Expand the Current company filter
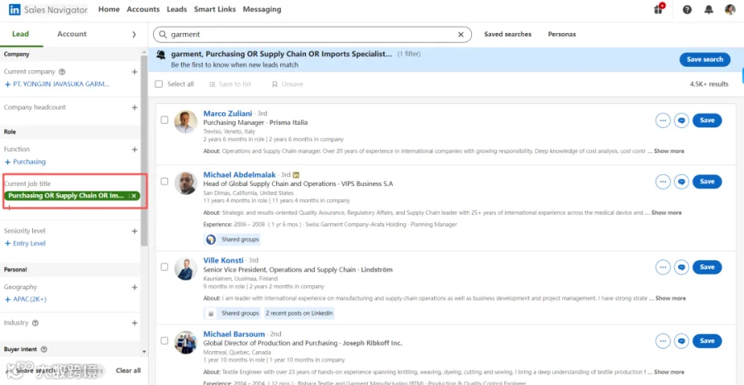 [134, 72]
